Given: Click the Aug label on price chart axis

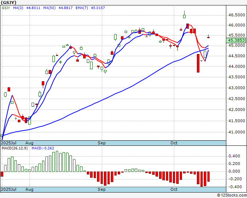Looking at the screenshot, I should (x=29, y=143).
